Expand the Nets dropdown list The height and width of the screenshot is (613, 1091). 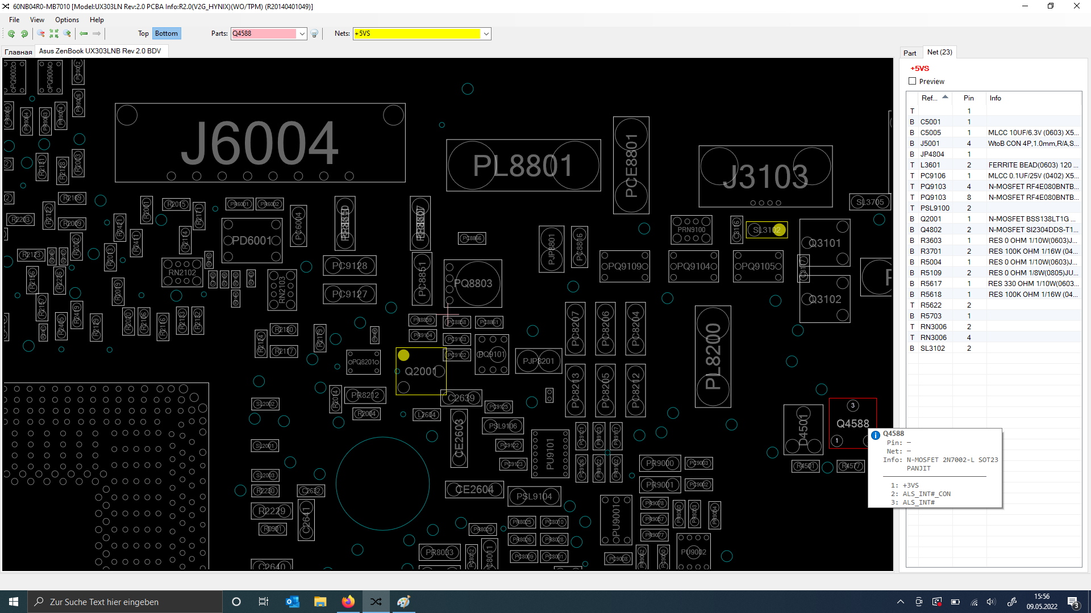[486, 34]
